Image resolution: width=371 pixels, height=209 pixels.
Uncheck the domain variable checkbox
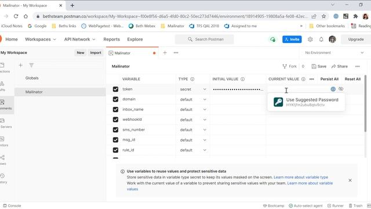[x=115, y=99]
